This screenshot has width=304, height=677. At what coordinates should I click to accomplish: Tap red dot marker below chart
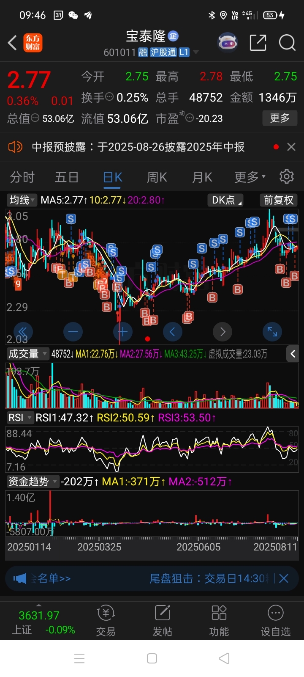[x=147, y=339]
